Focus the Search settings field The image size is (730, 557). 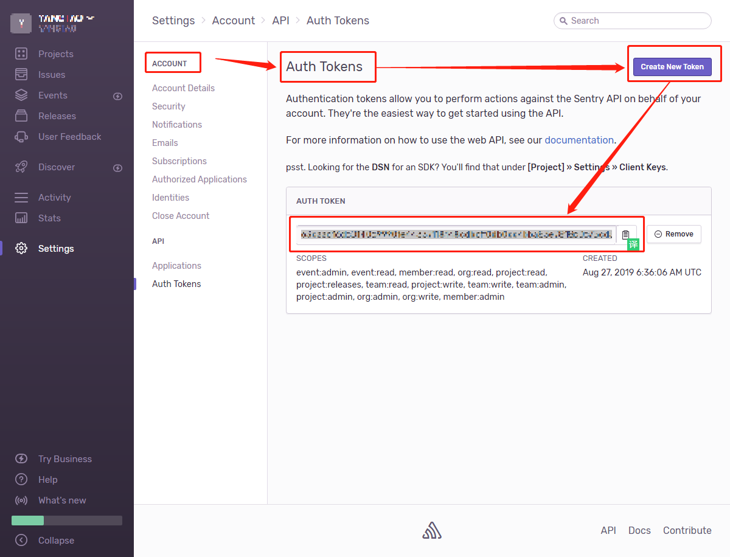[x=633, y=21]
